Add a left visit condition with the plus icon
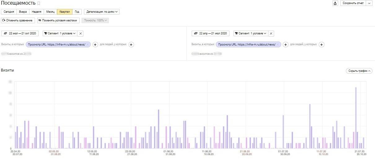This screenshot has height=160, width=375. [95, 45]
